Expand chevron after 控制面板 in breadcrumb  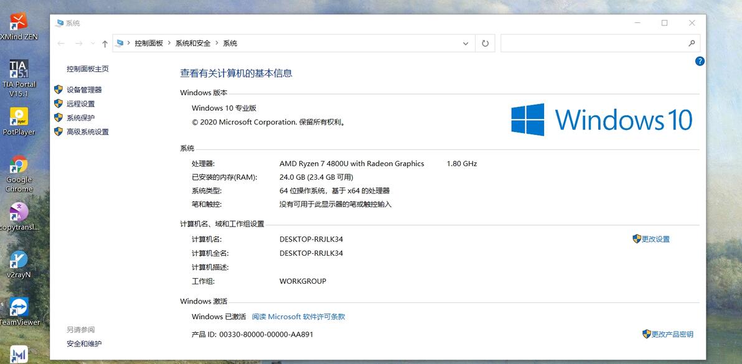[169, 43]
